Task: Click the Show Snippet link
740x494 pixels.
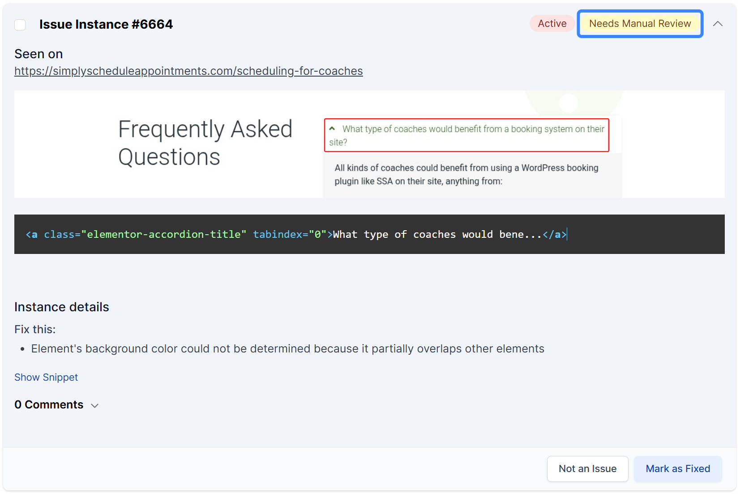Action: pyautogui.click(x=46, y=377)
